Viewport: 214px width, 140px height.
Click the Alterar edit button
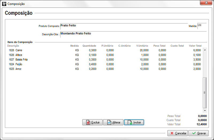[x=113, y=122]
